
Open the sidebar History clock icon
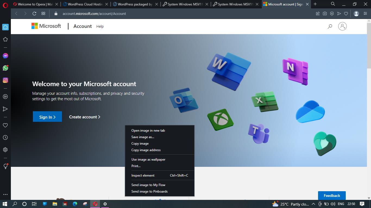(x=5, y=138)
